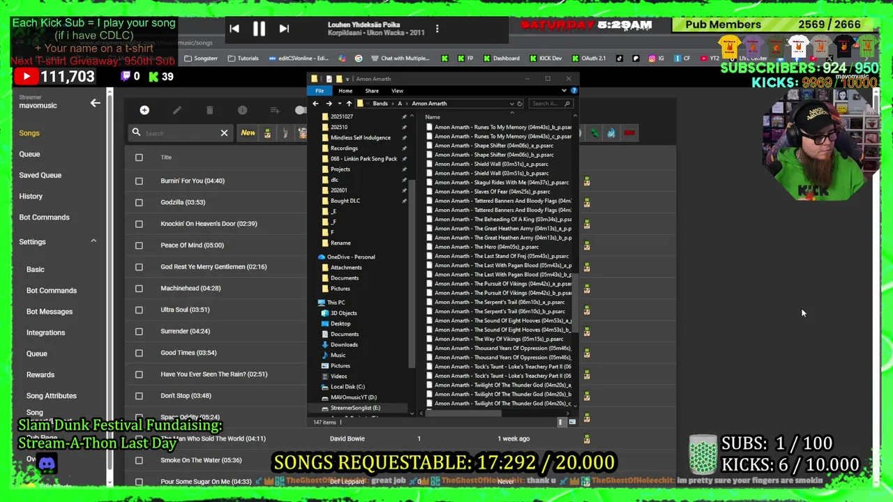Open the View ribbon tab in Explorer
The height and width of the screenshot is (502, 893).
click(397, 91)
